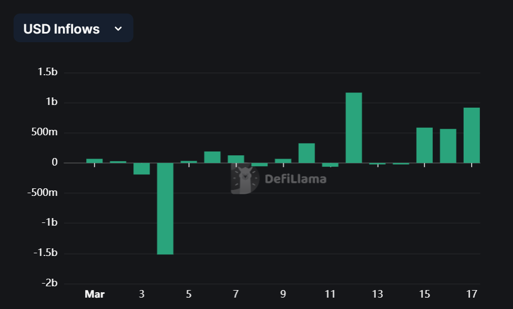Click the 1.5b y-axis label
The image size is (513, 309).
47,72
